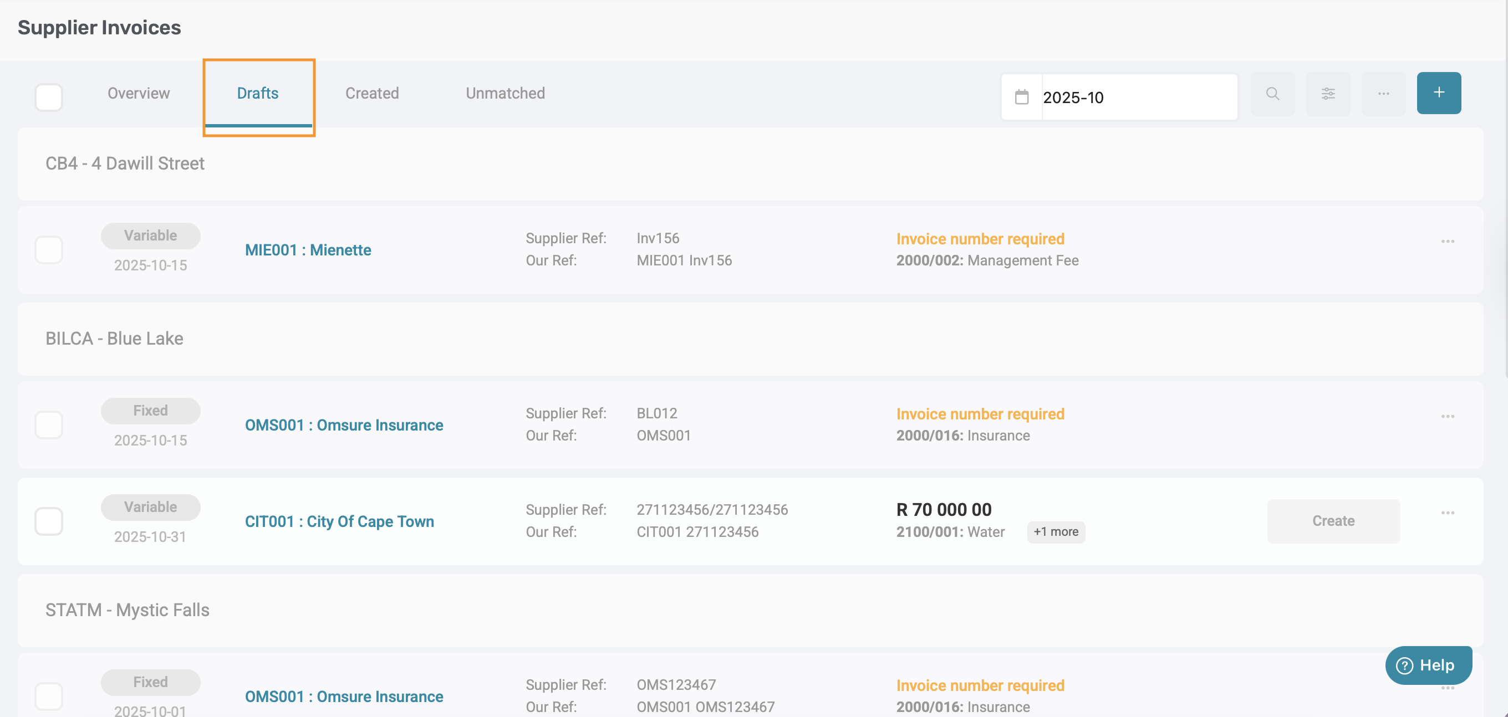Open toolbar more options ellipsis

pyautogui.click(x=1383, y=94)
